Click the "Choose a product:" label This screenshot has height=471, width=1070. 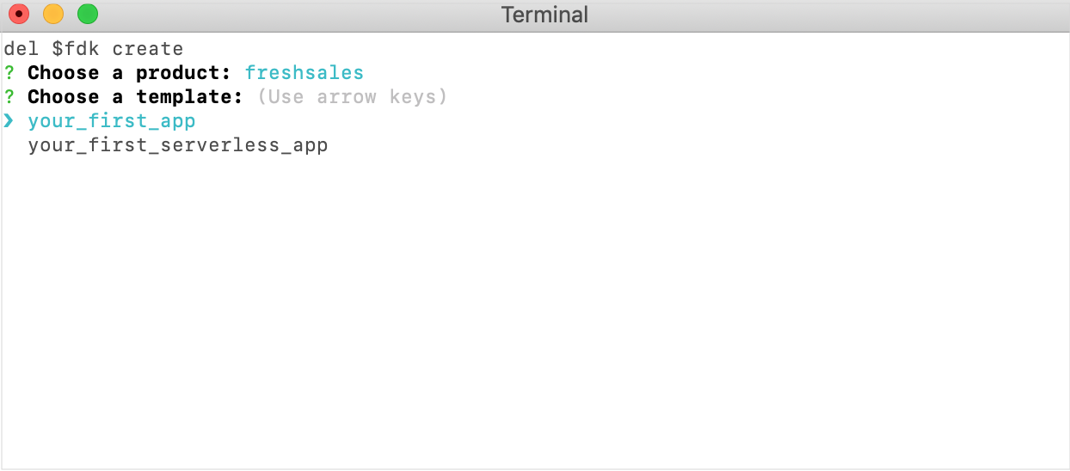tap(130, 73)
